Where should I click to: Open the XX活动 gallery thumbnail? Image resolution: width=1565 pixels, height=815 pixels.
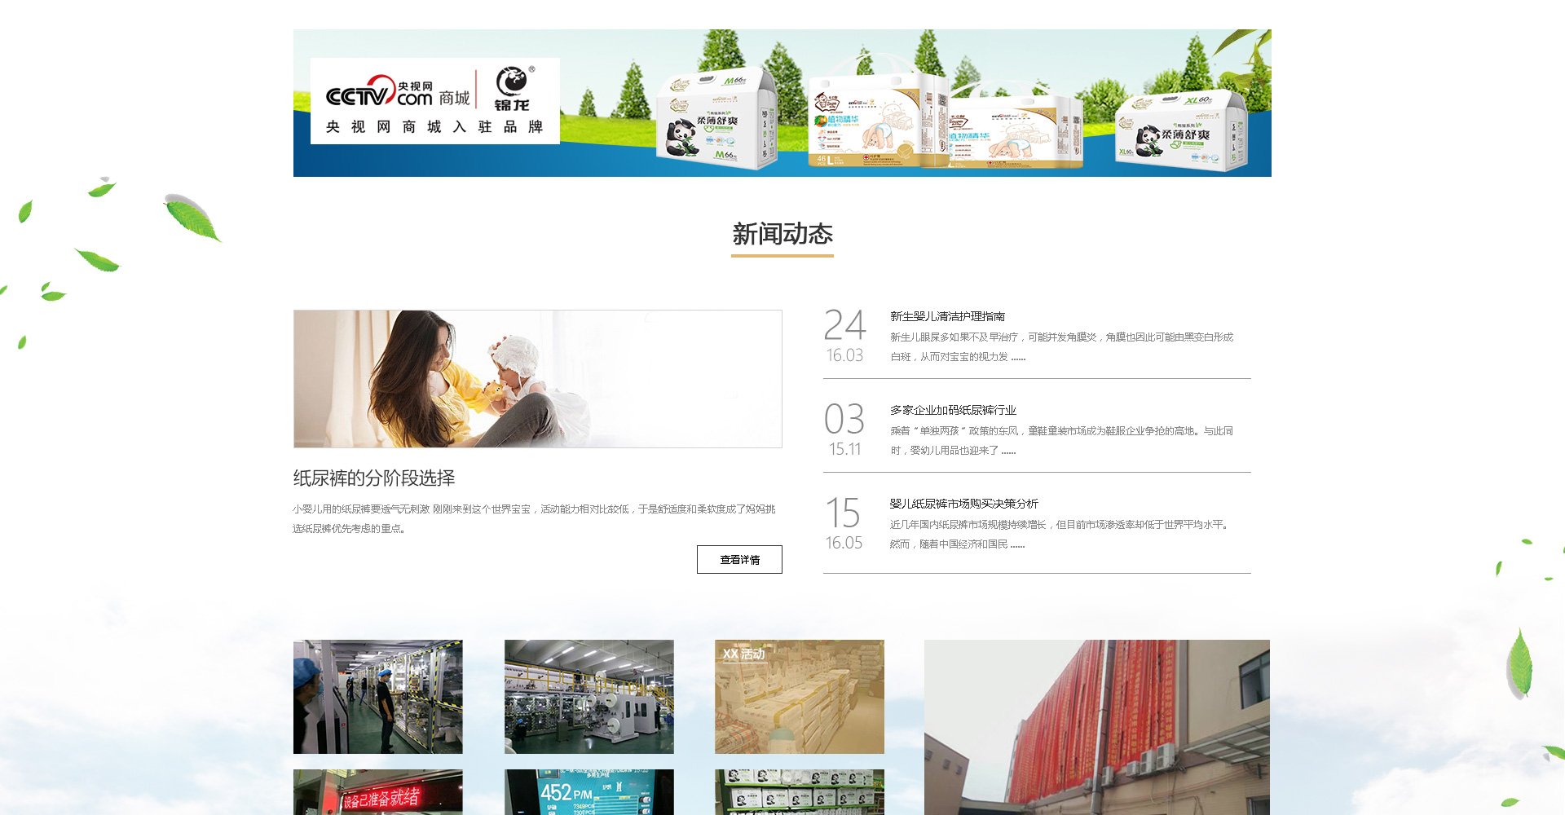(799, 697)
